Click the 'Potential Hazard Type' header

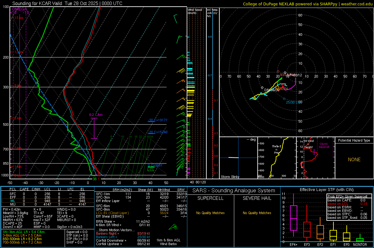354,140
